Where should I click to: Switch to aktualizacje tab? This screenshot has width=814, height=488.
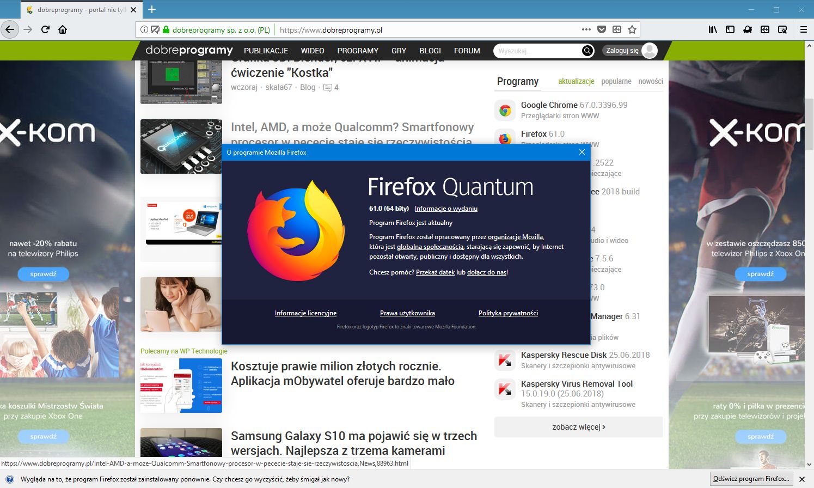pos(576,81)
